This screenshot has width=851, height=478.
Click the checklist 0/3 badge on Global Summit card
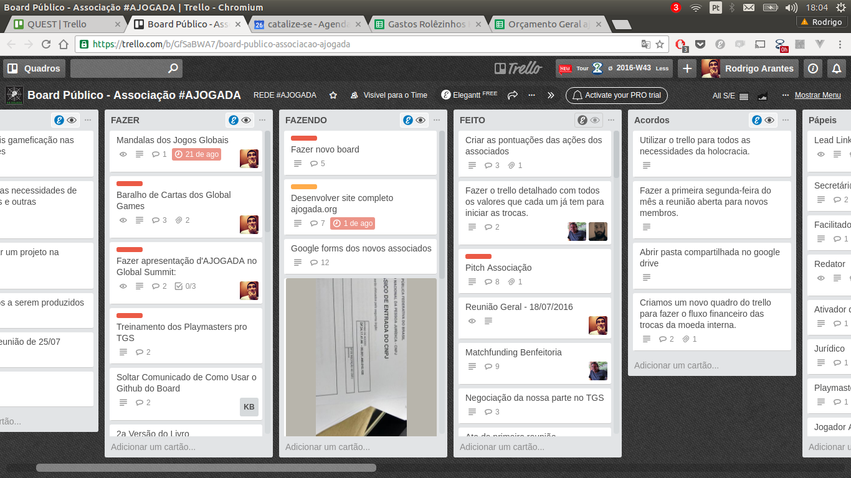tap(186, 286)
